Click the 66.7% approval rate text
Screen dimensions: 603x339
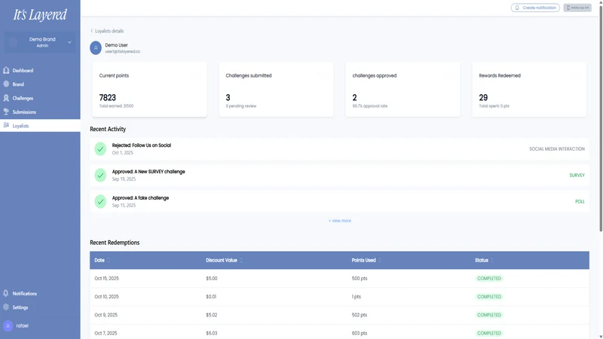[x=370, y=106]
